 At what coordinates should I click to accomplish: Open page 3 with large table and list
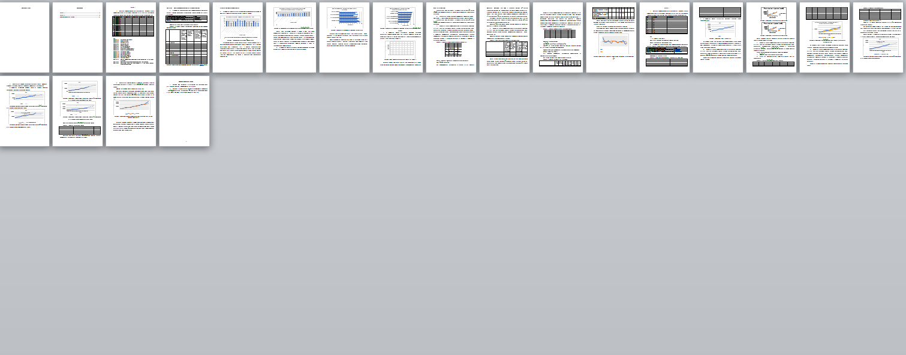point(131,38)
